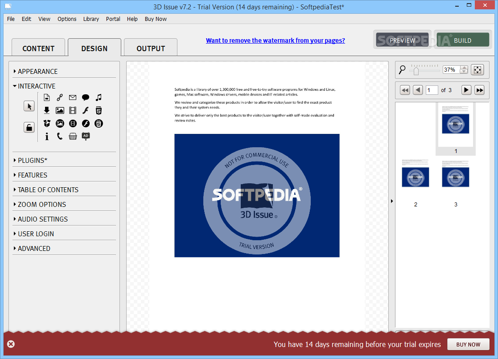Add a download link (down arrow icon)
This screenshot has height=359, width=498.
pos(47,110)
